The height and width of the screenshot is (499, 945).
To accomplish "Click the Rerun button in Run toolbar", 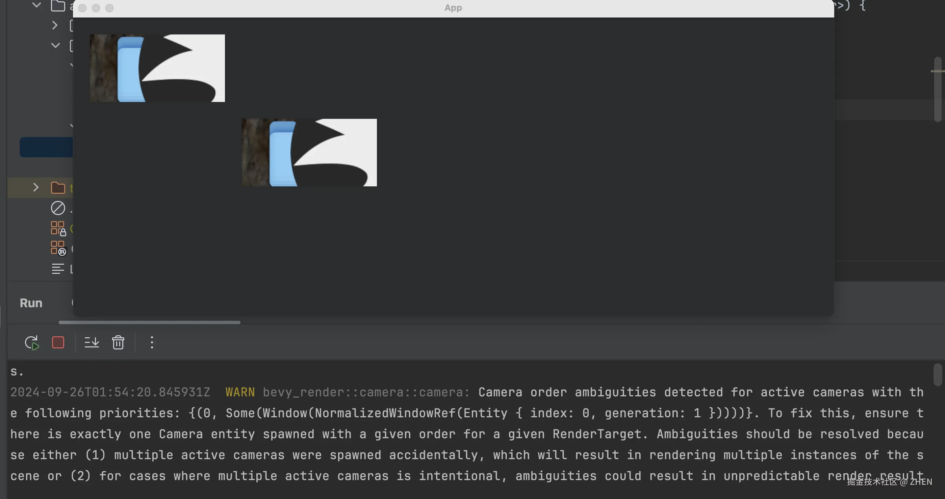I will pyautogui.click(x=31, y=342).
